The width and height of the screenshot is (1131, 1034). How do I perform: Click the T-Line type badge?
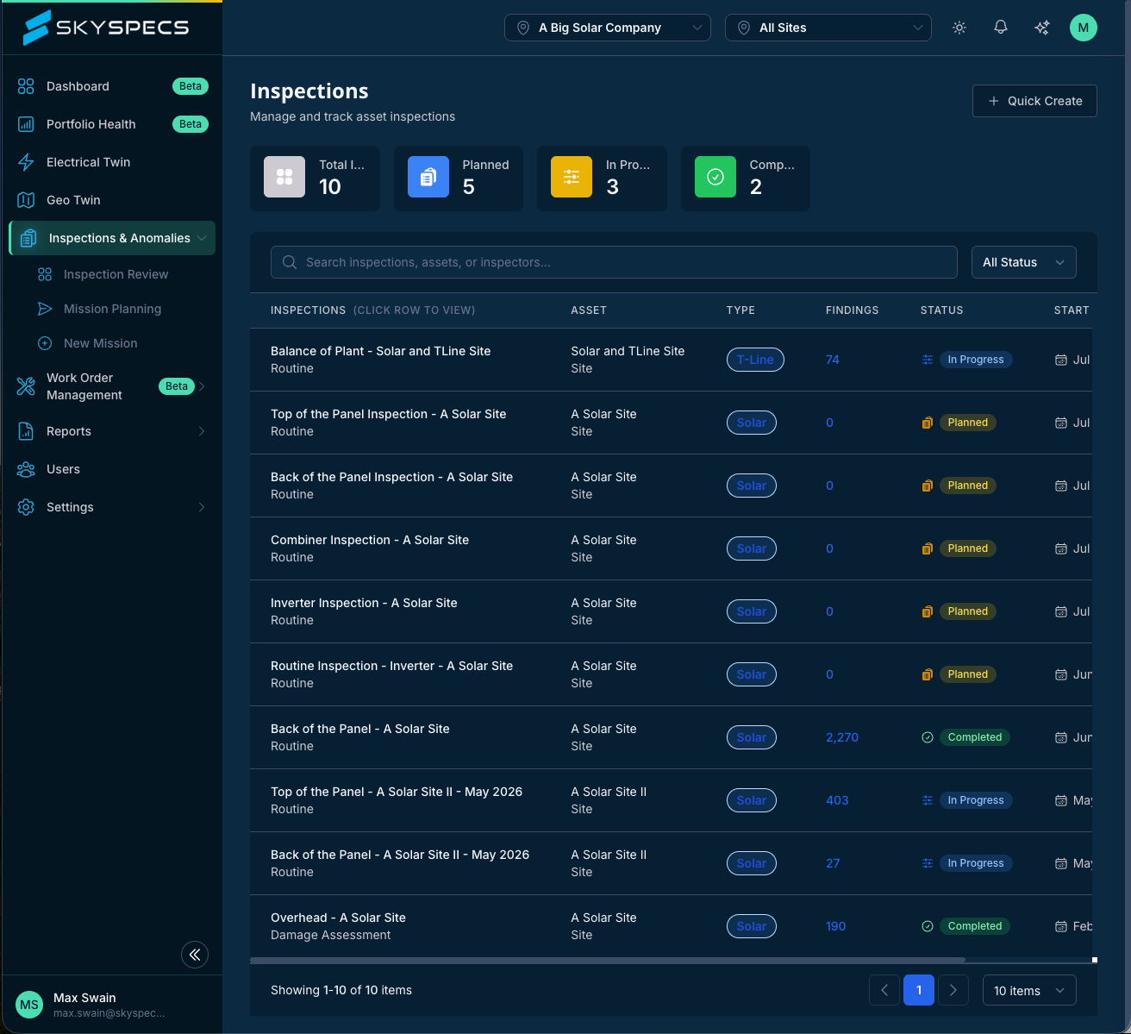755,360
